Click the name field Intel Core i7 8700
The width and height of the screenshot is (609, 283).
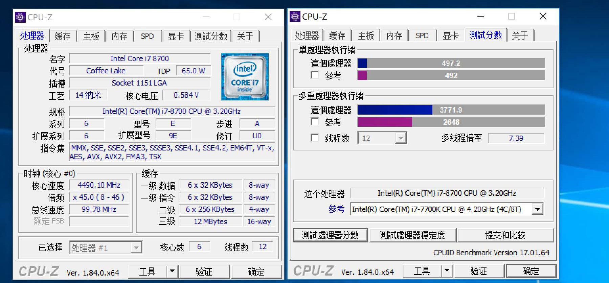[140, 58]
